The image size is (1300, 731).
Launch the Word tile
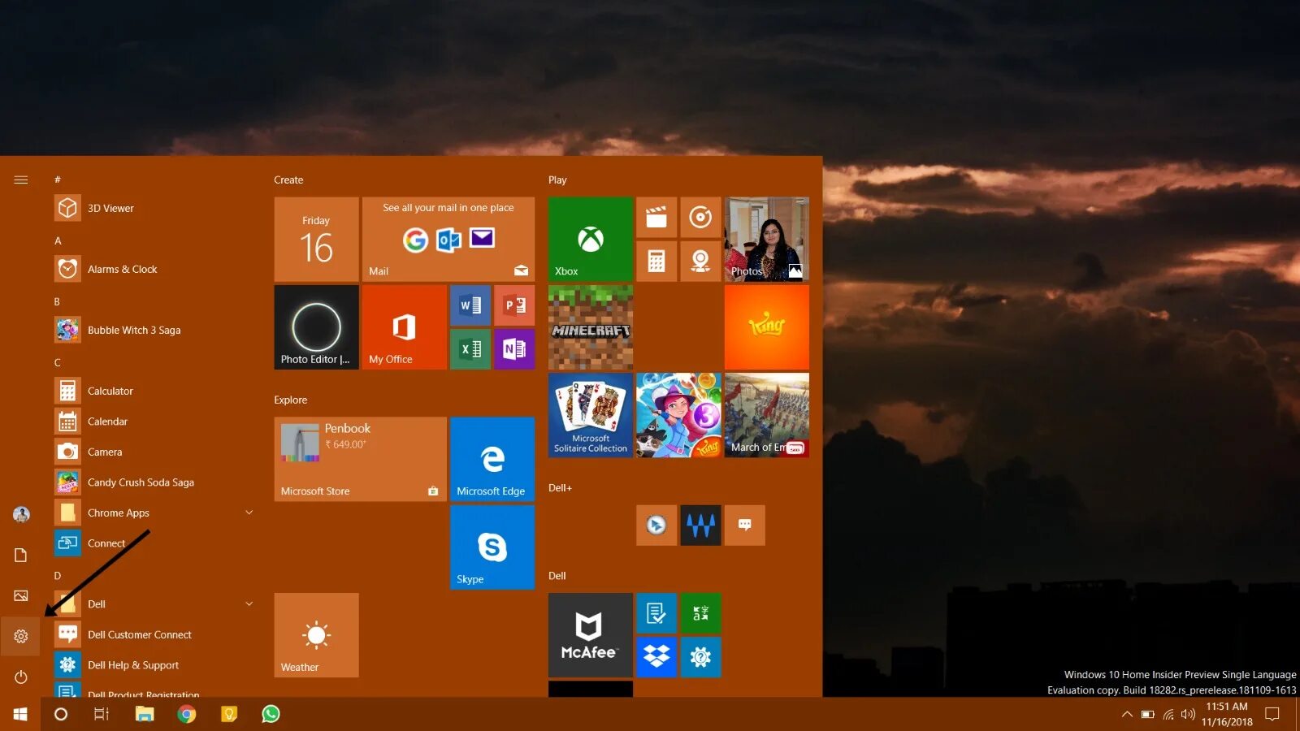[470, 305]
